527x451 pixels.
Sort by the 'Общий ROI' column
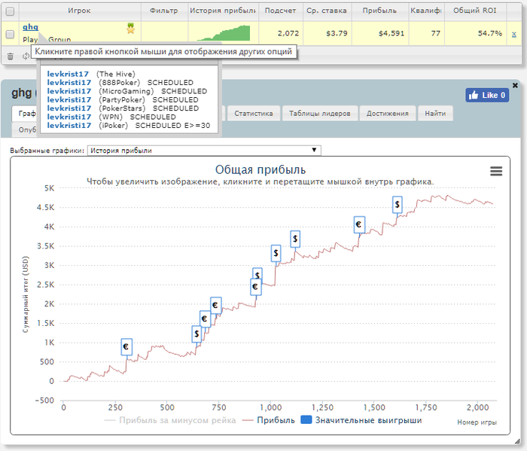point(474,11)
